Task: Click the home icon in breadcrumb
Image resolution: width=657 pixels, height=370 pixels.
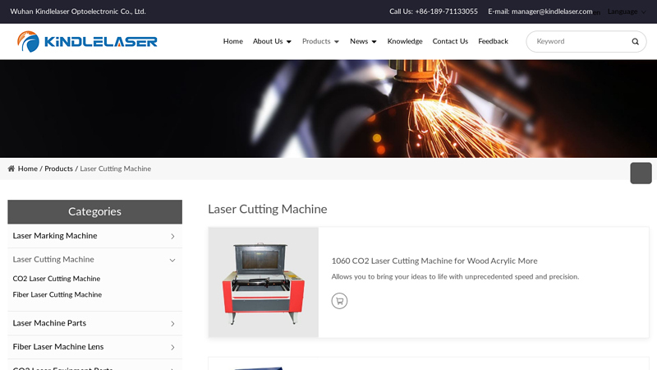Action: tap(11, 169)
